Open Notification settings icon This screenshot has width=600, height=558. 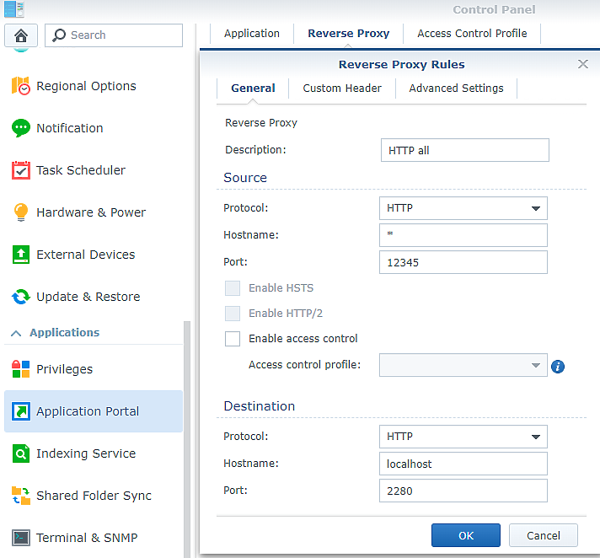coord(21,128)
